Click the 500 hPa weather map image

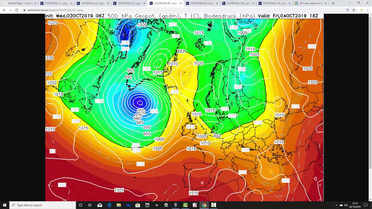184,107
